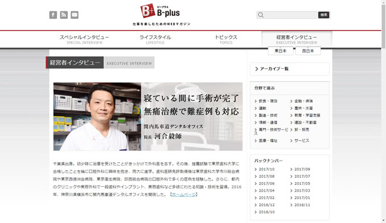Open the ホームページ hyperlink
The height and width of the screenshot is (223, 386).
[184, 195]
